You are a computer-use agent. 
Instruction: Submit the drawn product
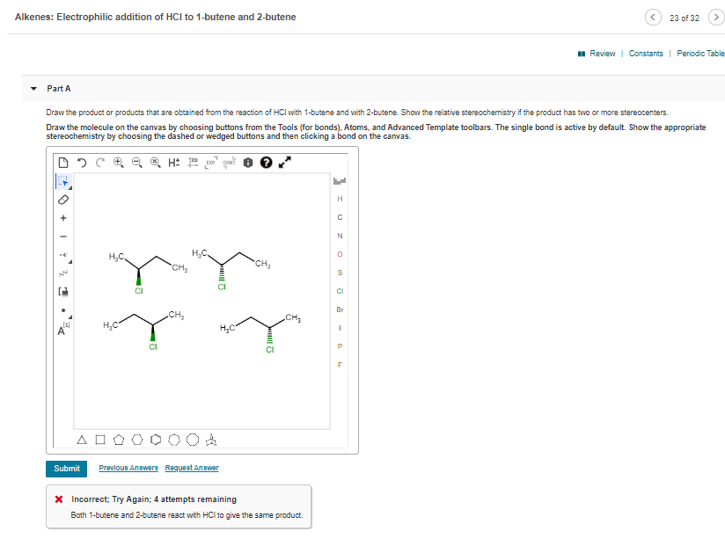pos(66,469)
